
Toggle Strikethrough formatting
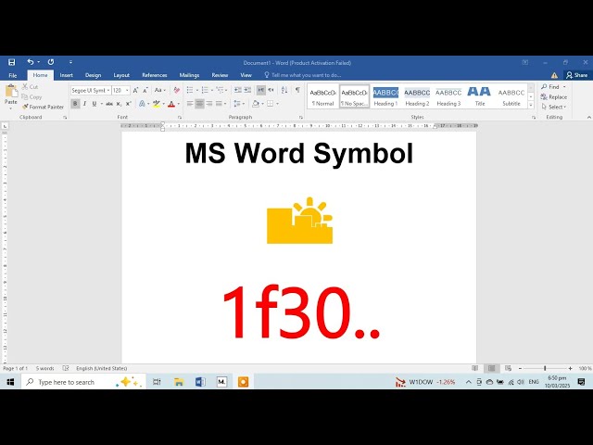pyautogui.click(x=109, y=104)
